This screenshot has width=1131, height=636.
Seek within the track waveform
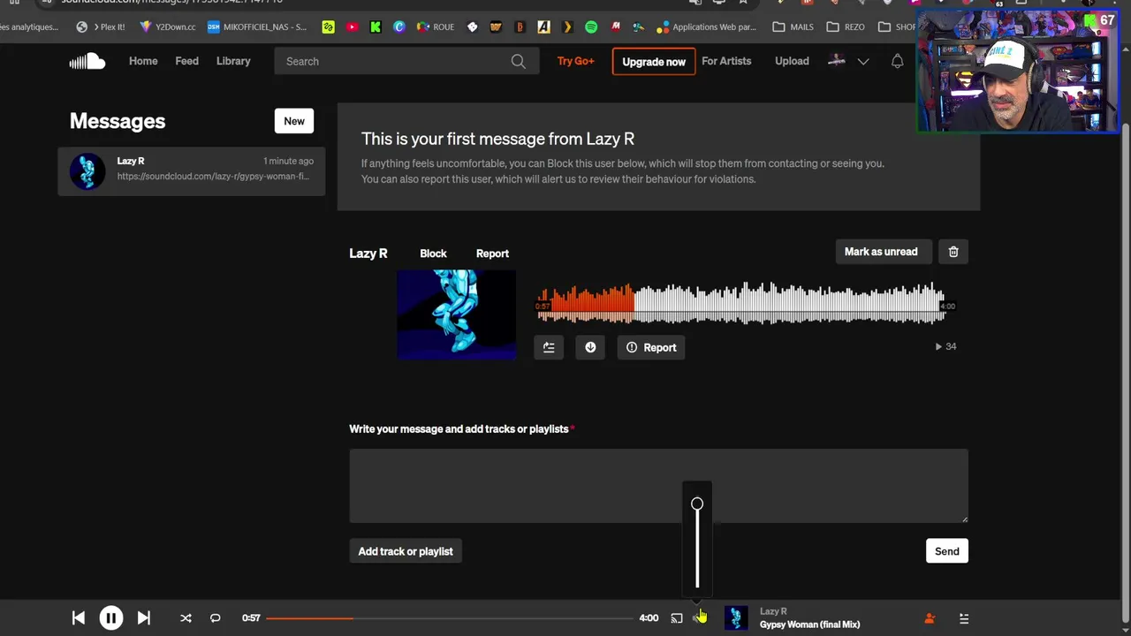click(740, 304)
